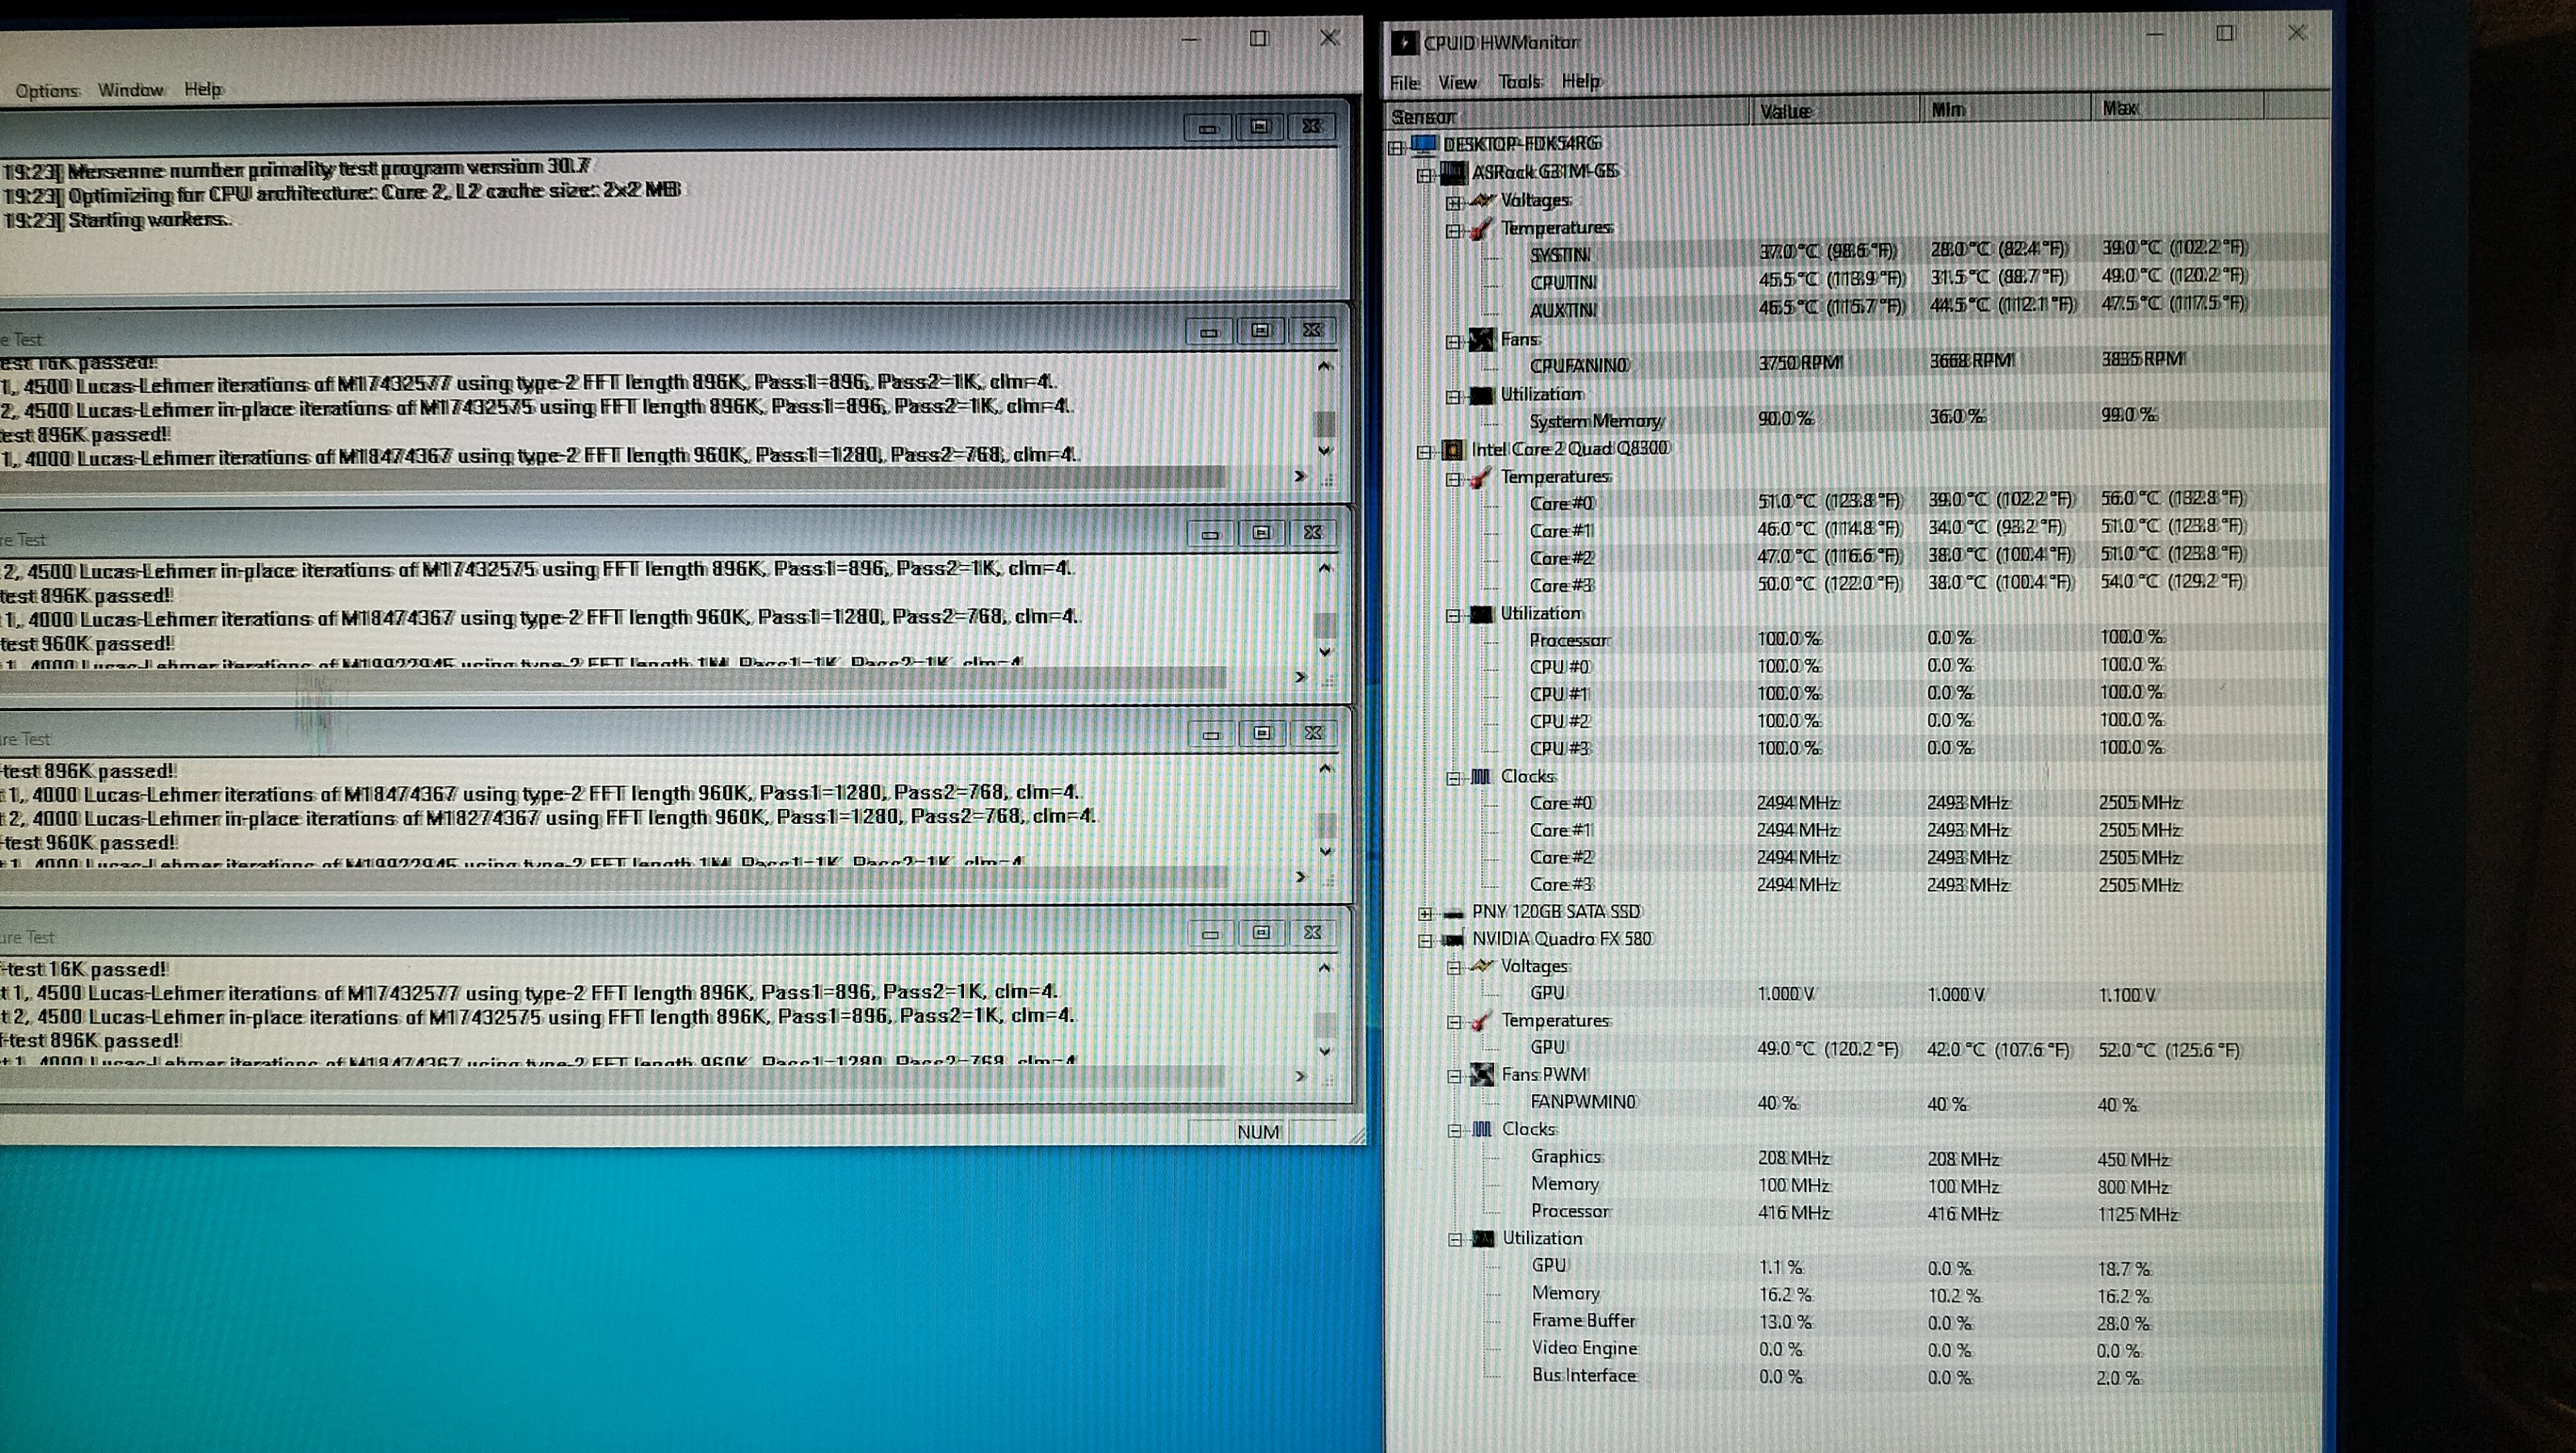Screen dimensions: 2576x1453
Task: Open the Options menu in Prime95
Action: (47, 91)
